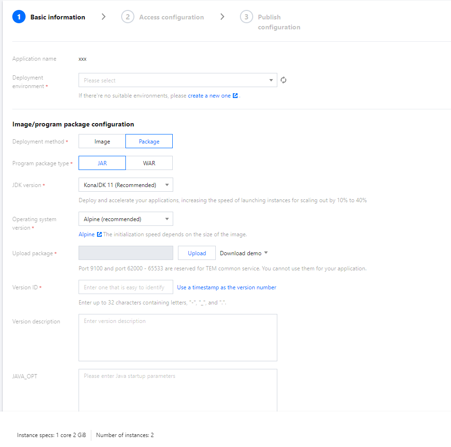Screen dimensions: 451x447
Task: Expand the JDK version dropdown
Action: point(125,185)
